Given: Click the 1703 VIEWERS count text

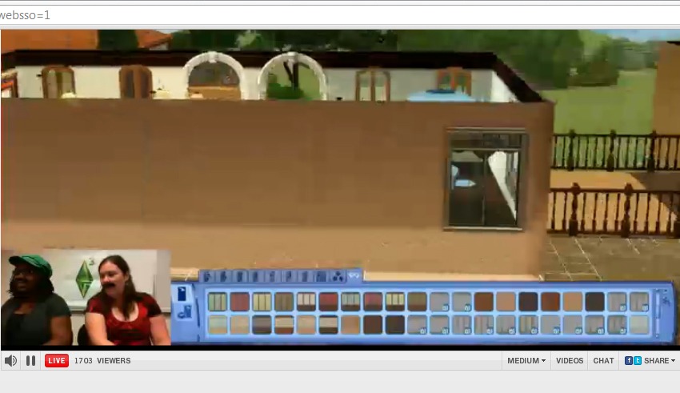Looking at the screenshot, I should pos(102,360).
